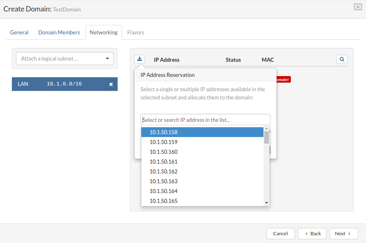Choose 10.1.50.160 from the list

click(163, 152)
